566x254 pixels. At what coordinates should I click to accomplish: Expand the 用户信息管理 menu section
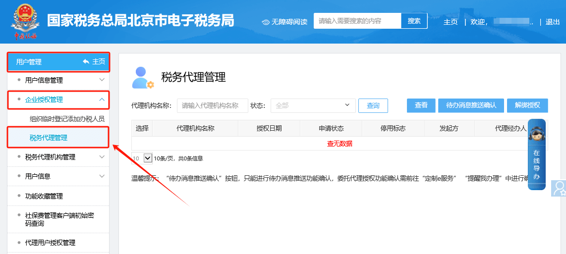coord(102,80)
